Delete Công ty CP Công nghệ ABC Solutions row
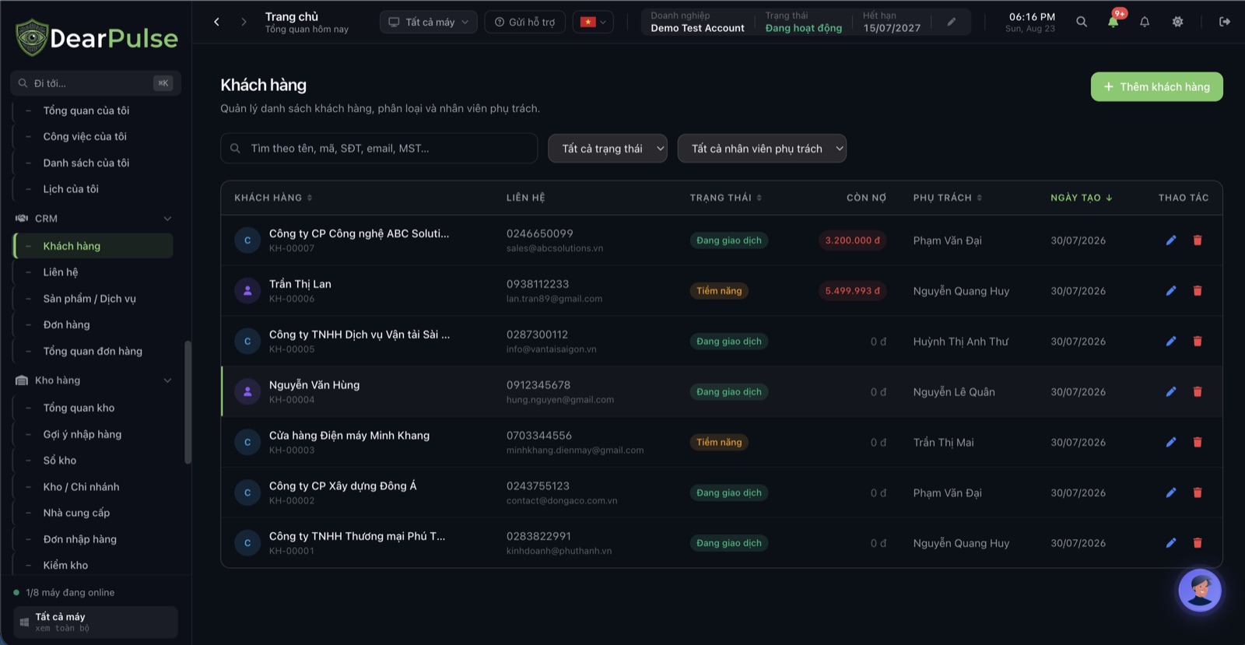The height and width of the screenshot is (645, 1245). (x=1198, y=240)
